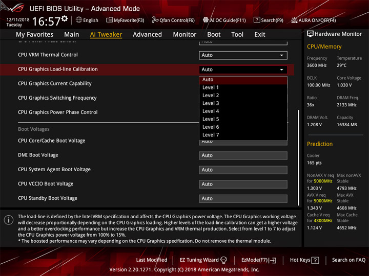Click the MyFavorite(F3) icon

coord(109,20)
